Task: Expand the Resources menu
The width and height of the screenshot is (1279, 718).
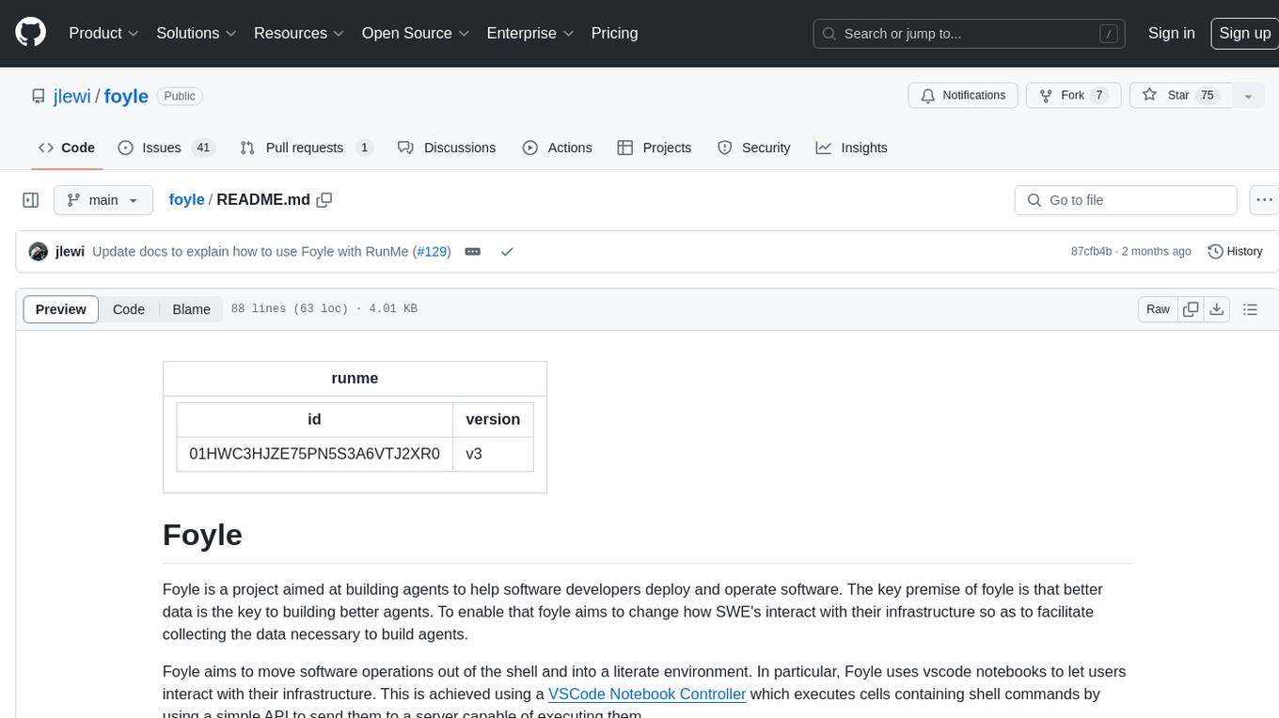Action: 299,33
